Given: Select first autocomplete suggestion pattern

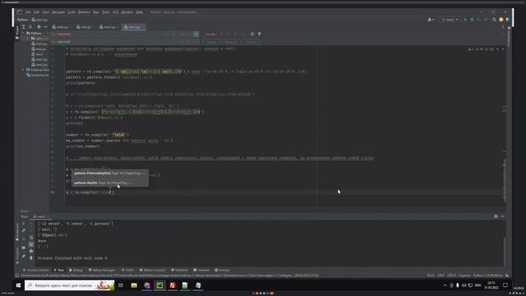Looking at the screenshot, I should [110, 173].
